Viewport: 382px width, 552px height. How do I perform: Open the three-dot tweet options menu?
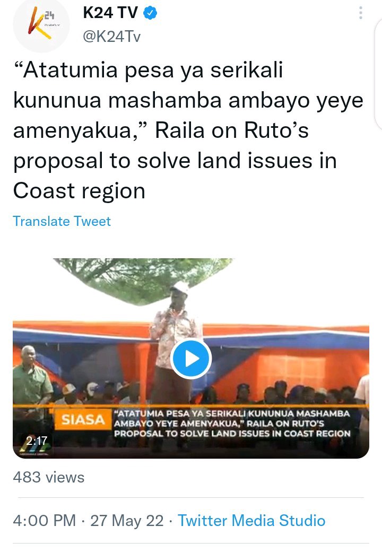[360, 13]
